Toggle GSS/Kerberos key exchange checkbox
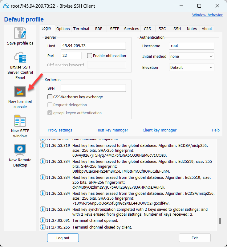This screenshot has width=227, height=247. 50,97
